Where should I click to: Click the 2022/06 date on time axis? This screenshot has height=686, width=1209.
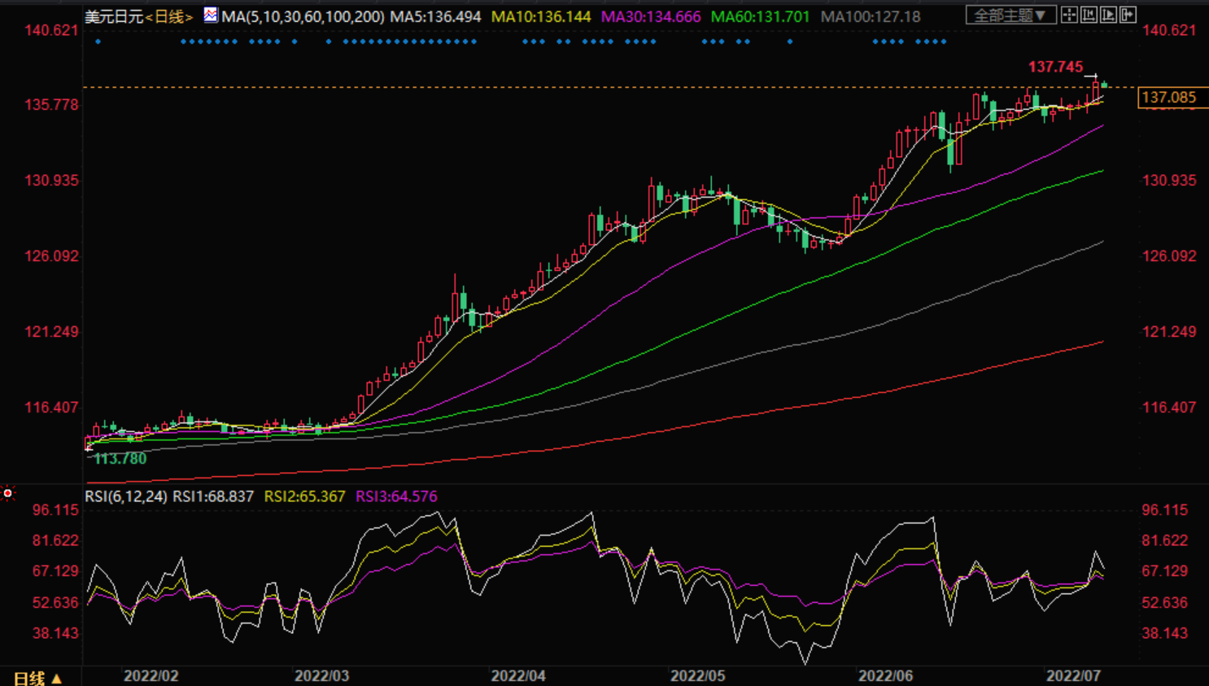click(885, 675)
